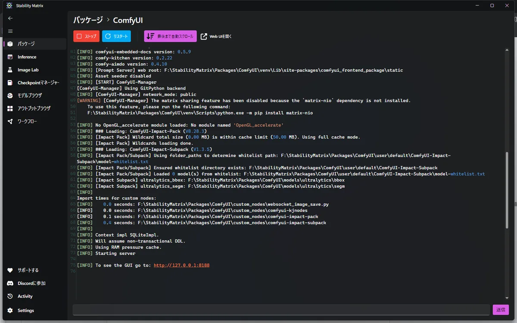This screenshot has height=323, width=517.
Task: Maximize the Stability Matrix window
Action: click(x=492, y=6)
